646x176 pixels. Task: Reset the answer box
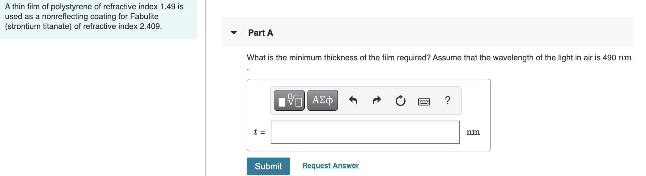pyautogui.click(x=400, y=101)
